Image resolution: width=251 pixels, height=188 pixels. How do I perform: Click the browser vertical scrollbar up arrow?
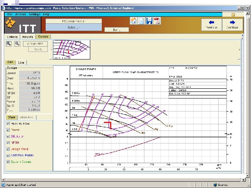248,13
